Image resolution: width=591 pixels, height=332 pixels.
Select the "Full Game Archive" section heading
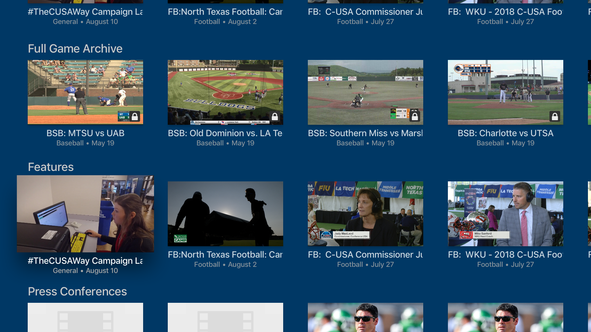pos(75,49)
